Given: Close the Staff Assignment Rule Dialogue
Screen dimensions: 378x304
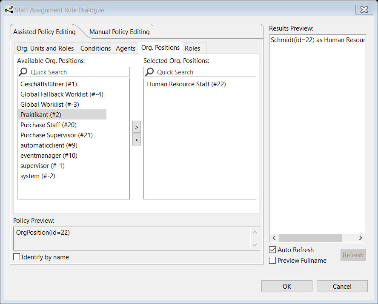Looking at the screenshot, I should 364,10.
